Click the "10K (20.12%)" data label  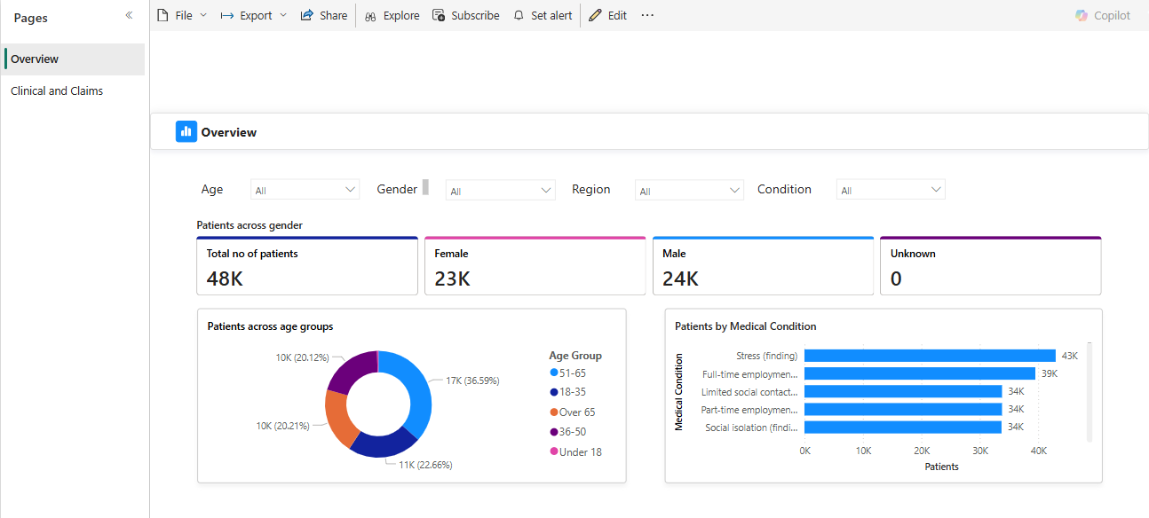[303, 357]
